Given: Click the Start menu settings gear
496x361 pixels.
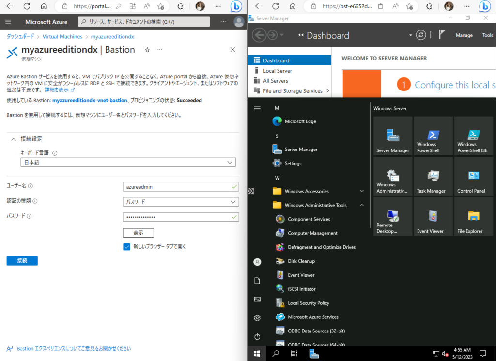Looking at the screenshot, I should pos(257,318).
